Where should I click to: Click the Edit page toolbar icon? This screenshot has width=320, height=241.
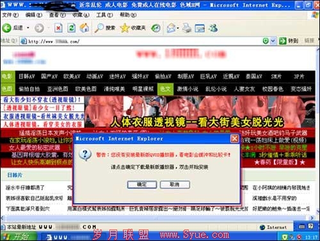(x=200, y=28)
